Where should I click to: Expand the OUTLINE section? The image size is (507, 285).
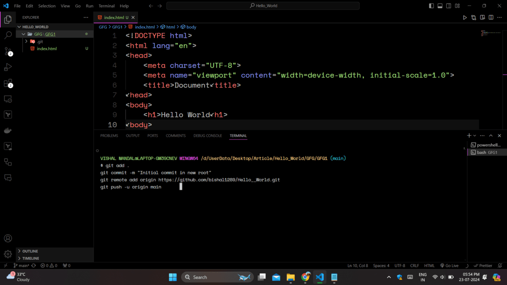tap(30, 251)
